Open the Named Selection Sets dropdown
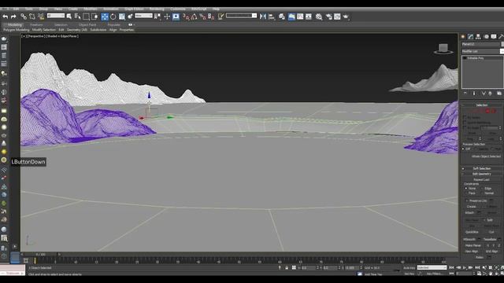 pyautogui.click(x=241, y=16)
